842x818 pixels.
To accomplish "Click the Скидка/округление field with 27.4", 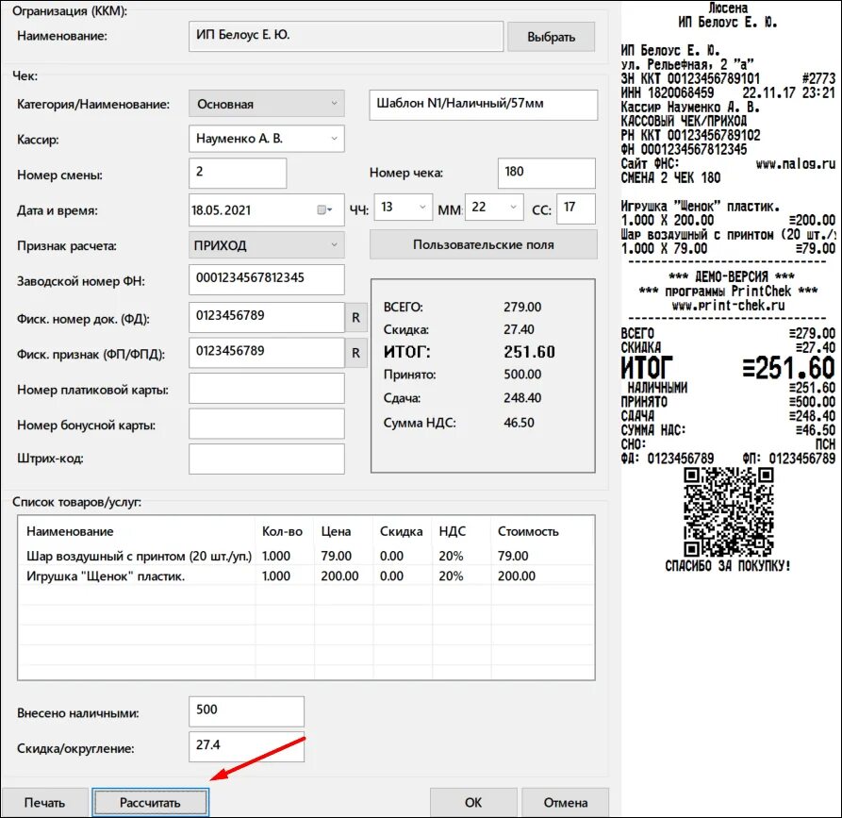I will 246,746.
